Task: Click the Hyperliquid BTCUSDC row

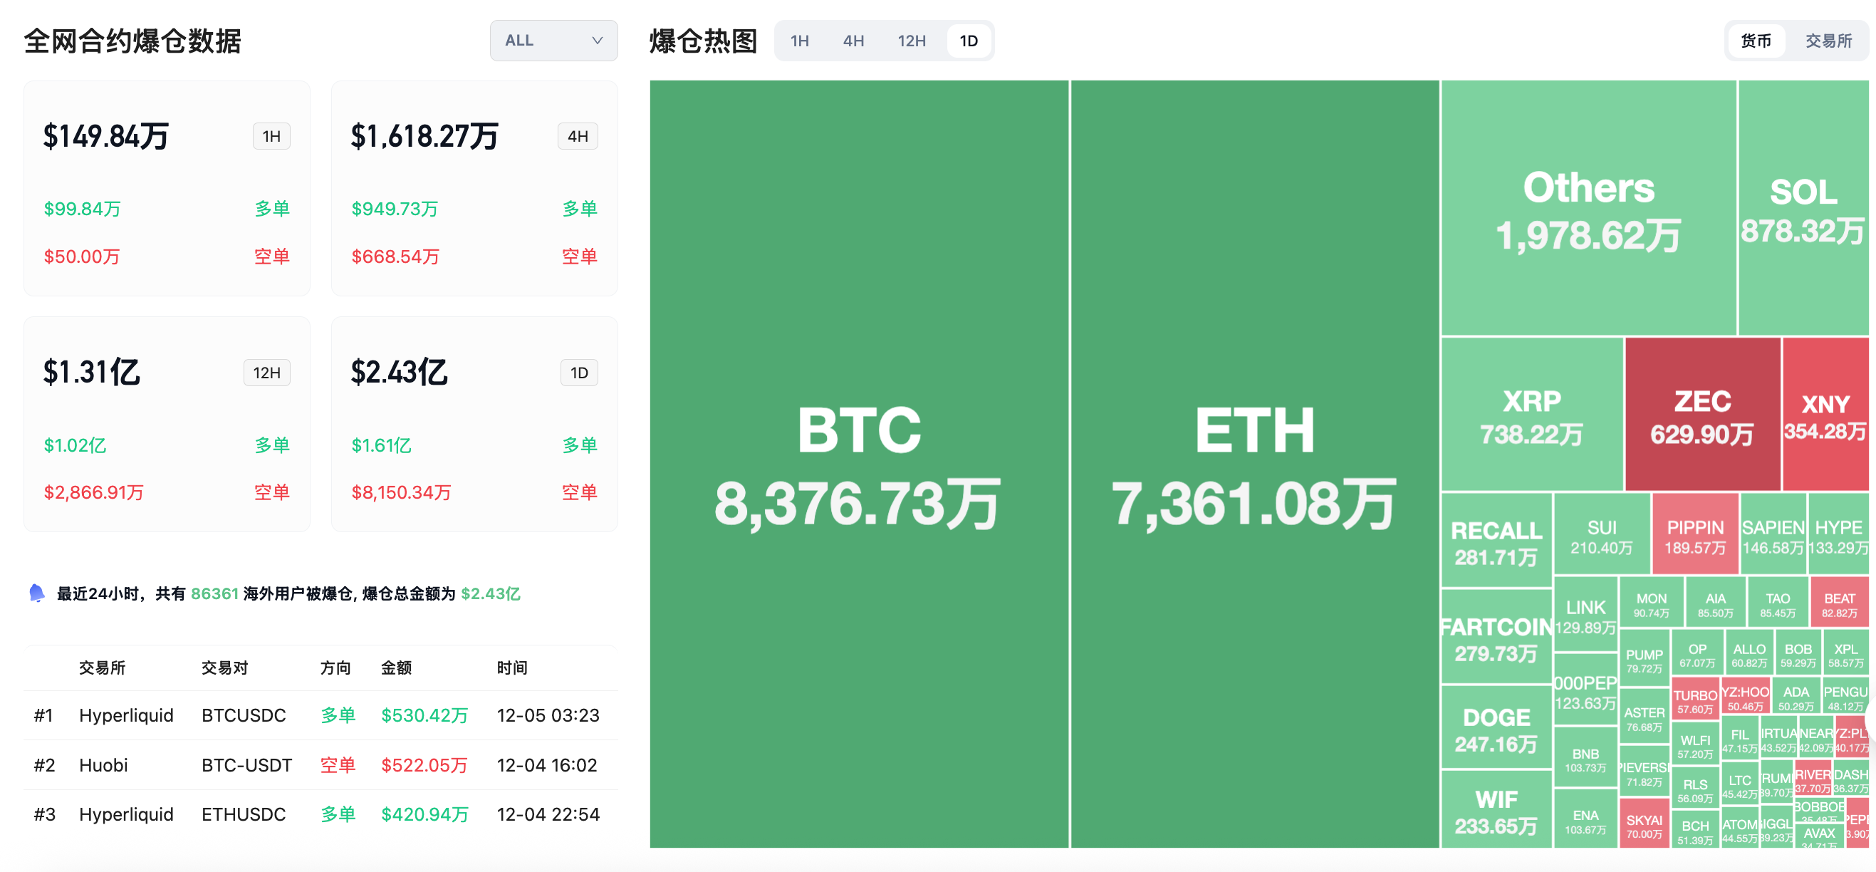Action: click(x=321, y=715)
